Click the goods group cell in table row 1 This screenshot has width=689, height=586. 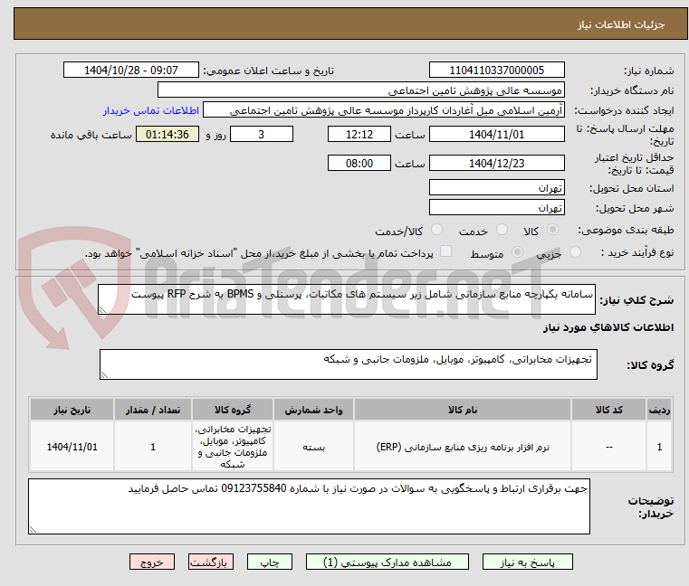pos(233,447)
